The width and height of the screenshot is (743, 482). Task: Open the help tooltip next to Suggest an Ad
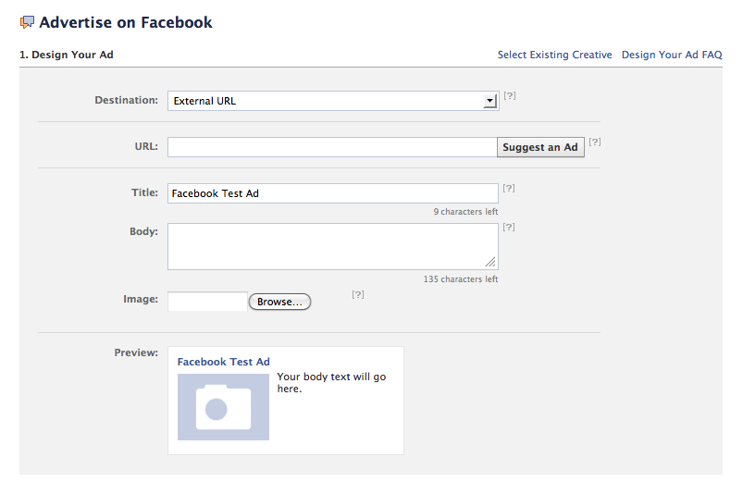pos(595,142)
